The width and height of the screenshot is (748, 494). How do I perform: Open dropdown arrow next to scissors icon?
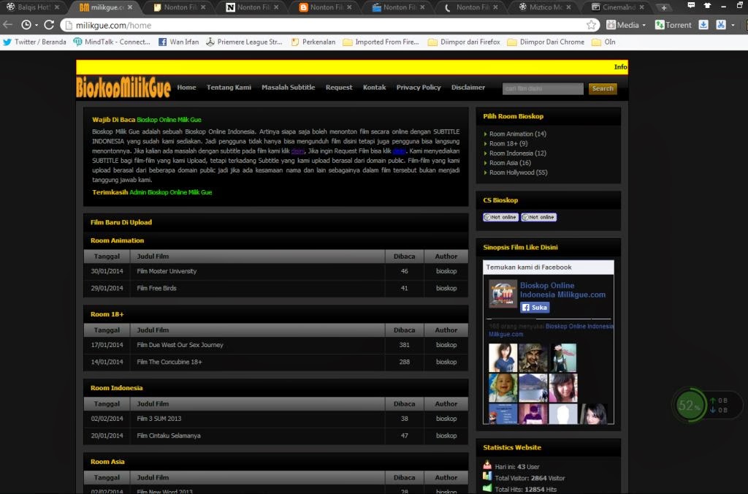(733, 25)
